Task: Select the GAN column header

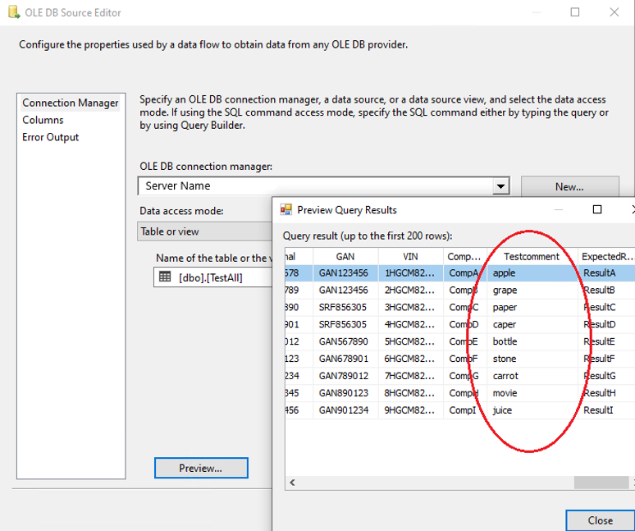Action: 345,256
